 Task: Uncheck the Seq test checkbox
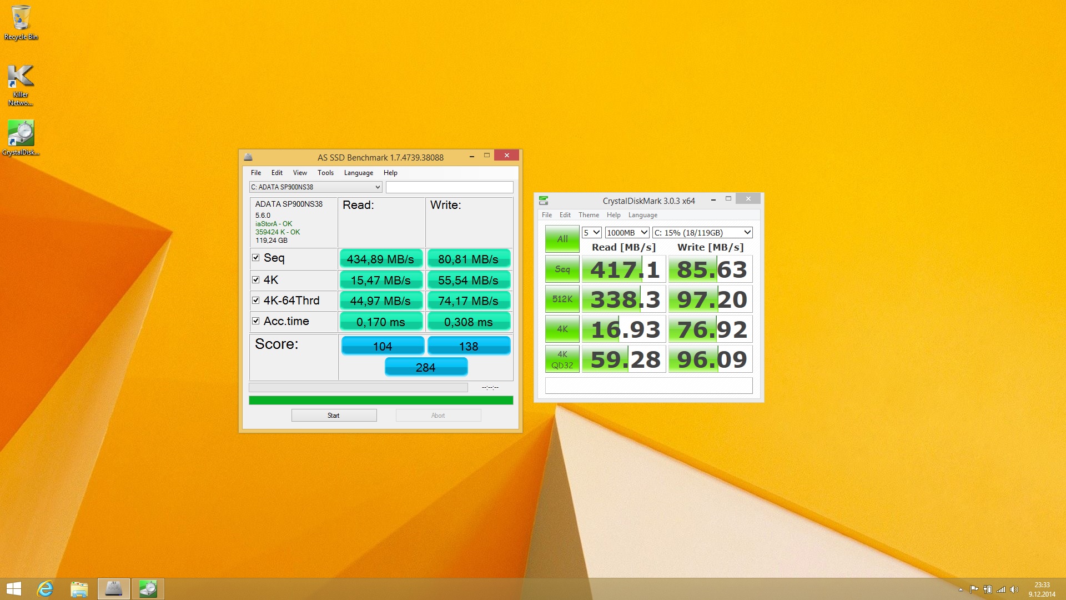[x=256, y=258]
